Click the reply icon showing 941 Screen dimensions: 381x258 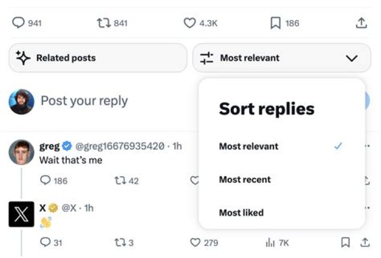click(x=19, y=23)
